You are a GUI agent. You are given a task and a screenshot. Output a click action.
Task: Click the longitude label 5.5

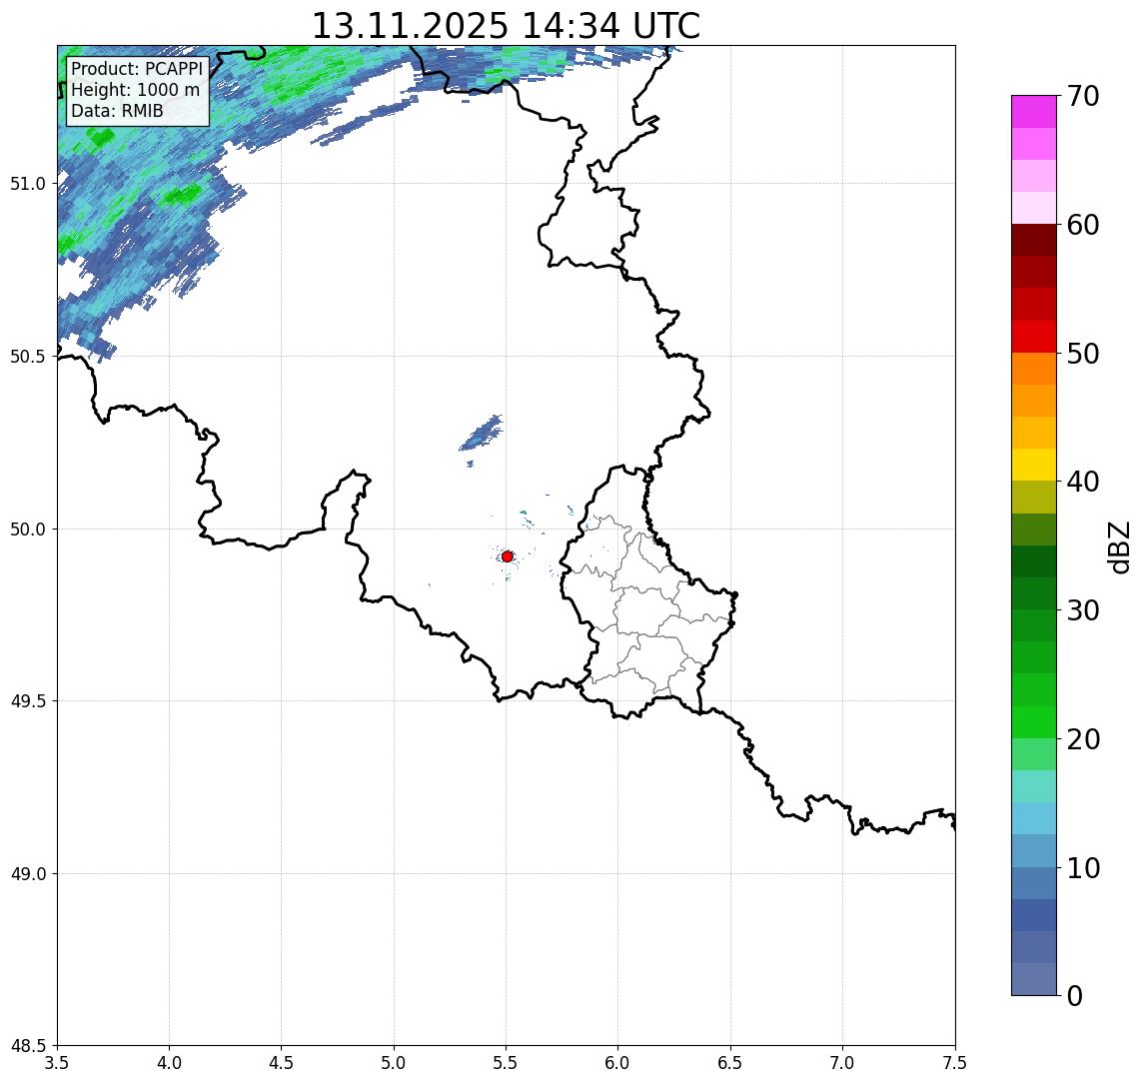(x=506, y=1063)
